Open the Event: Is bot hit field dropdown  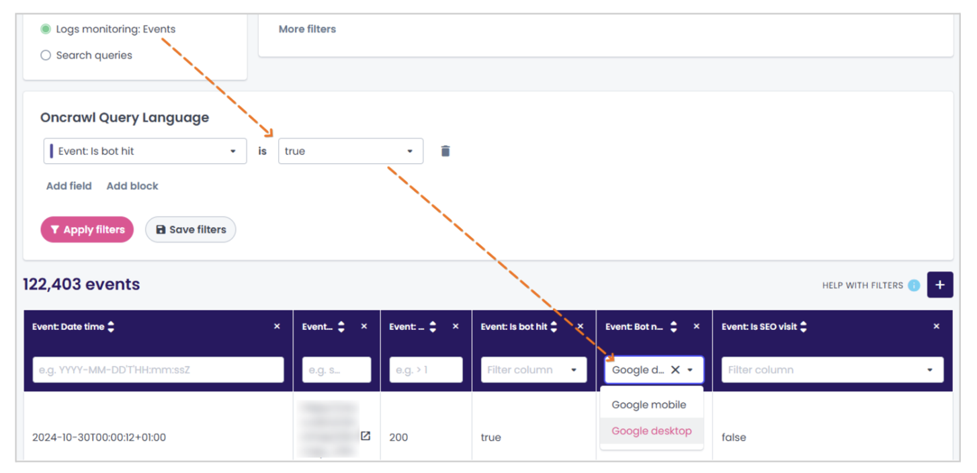tap(145, 151)
